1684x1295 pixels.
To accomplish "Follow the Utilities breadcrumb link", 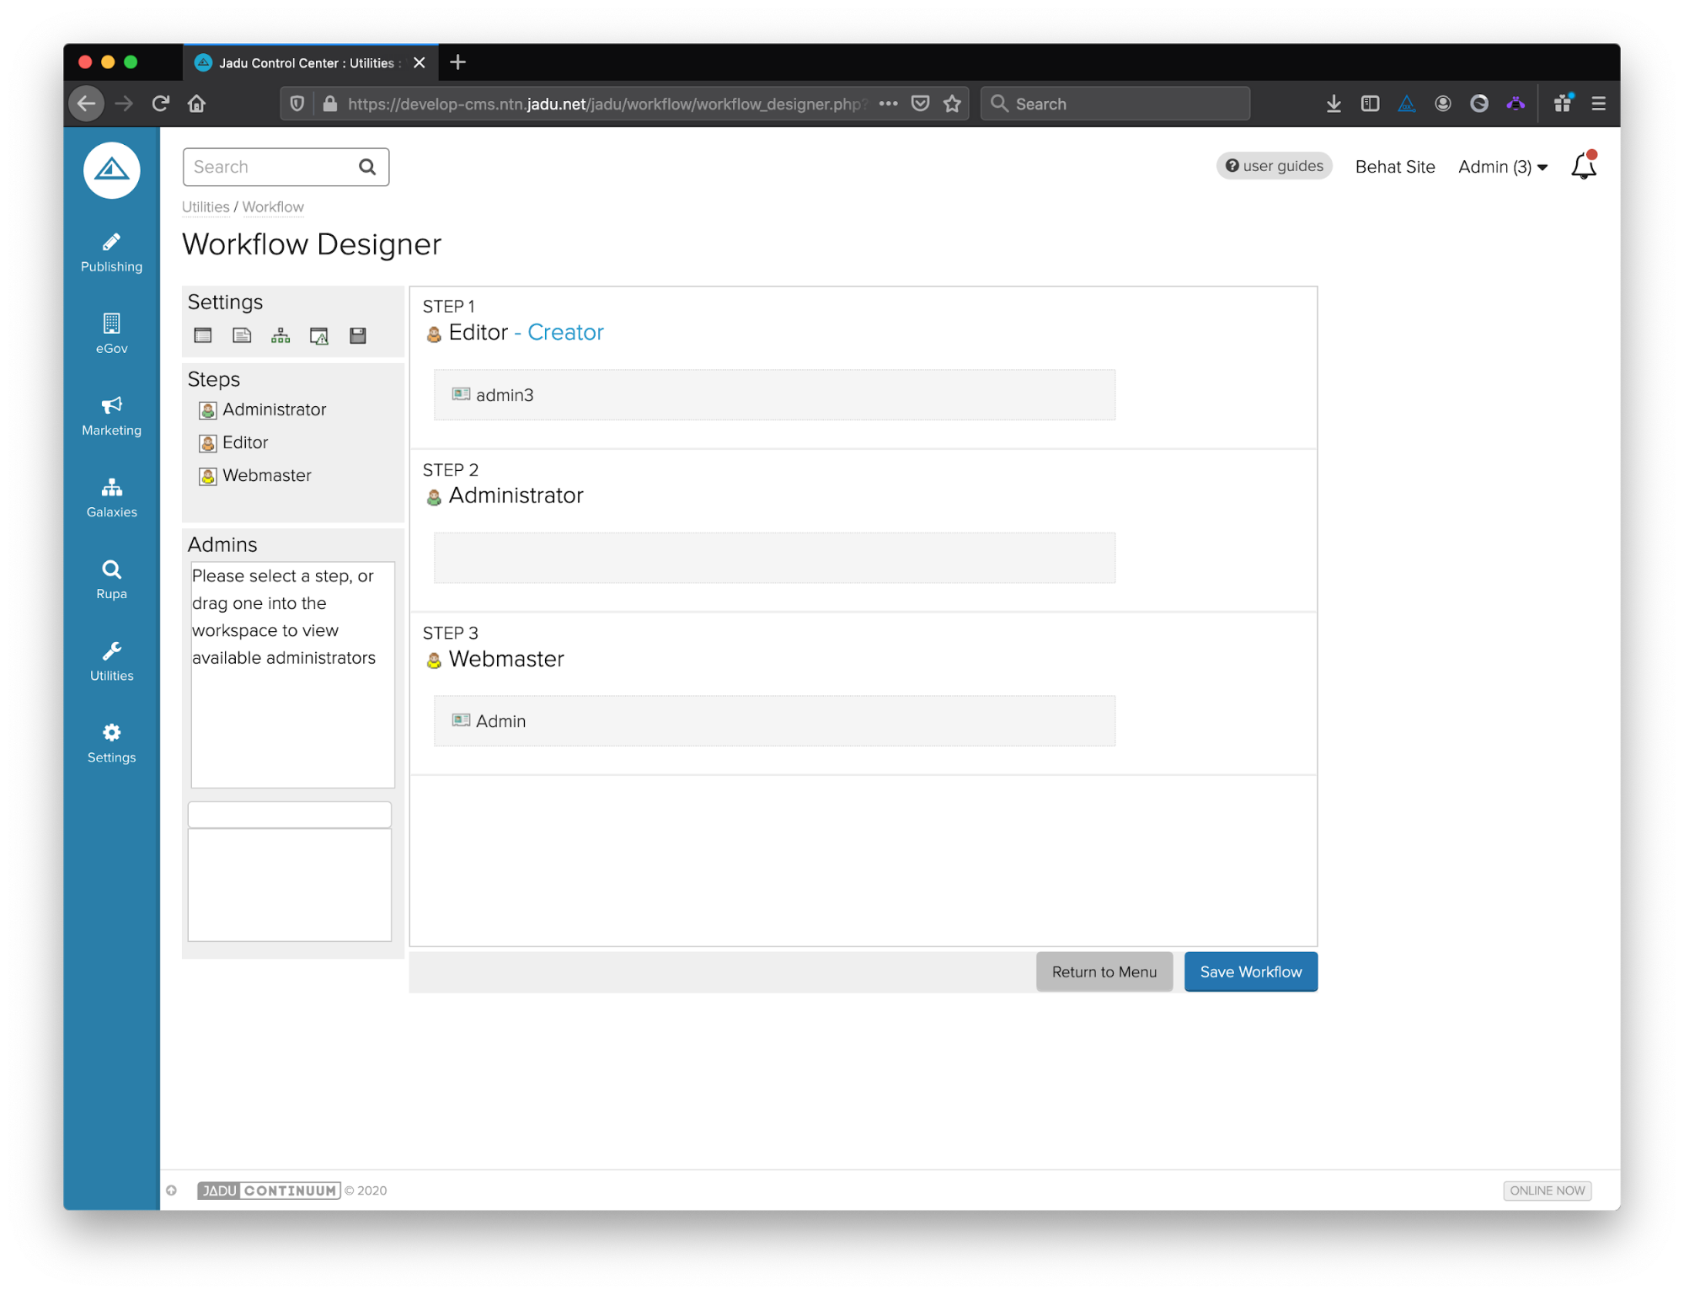I will pos(206,207).
